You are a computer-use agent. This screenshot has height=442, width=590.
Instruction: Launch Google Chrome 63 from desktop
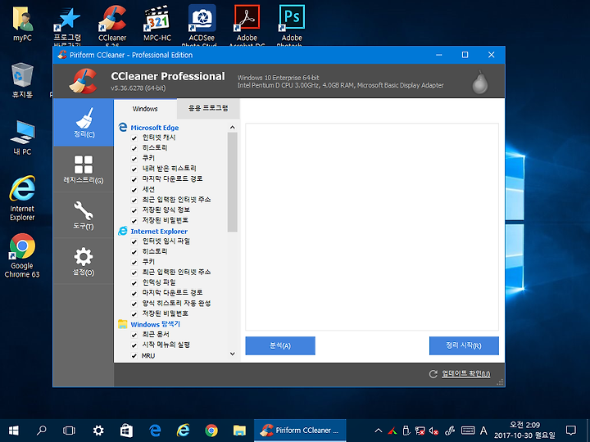click(x=22, y=256)
